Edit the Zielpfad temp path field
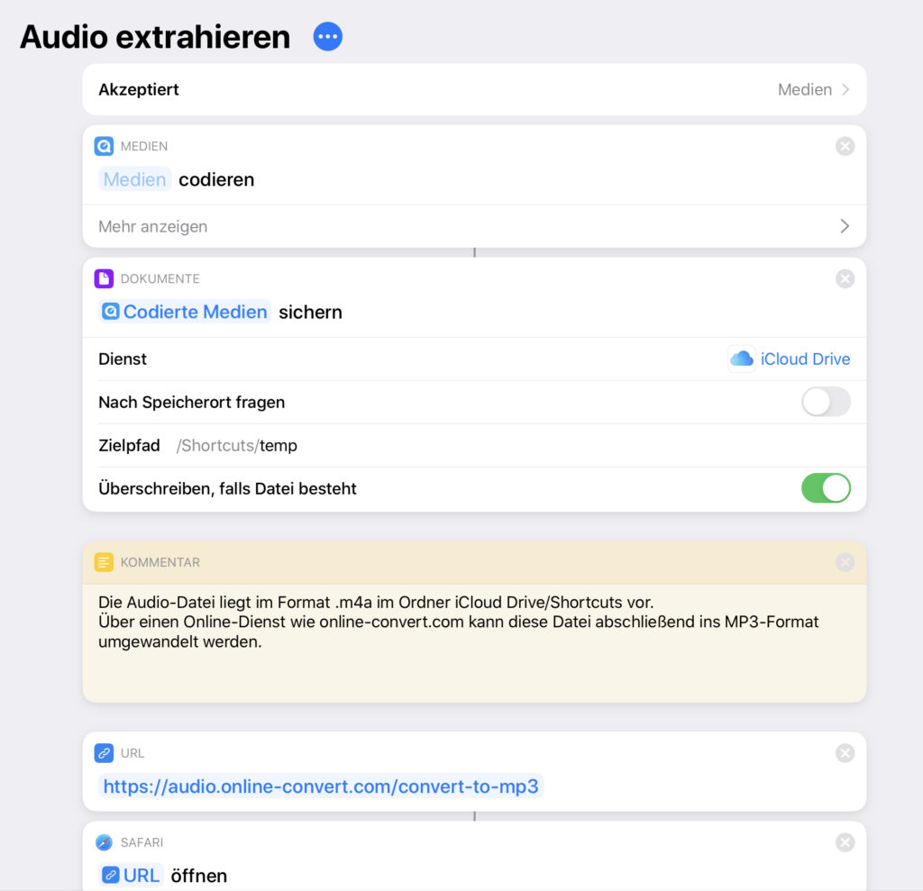This screenshot has height=891, width=923. pos(237,445)
